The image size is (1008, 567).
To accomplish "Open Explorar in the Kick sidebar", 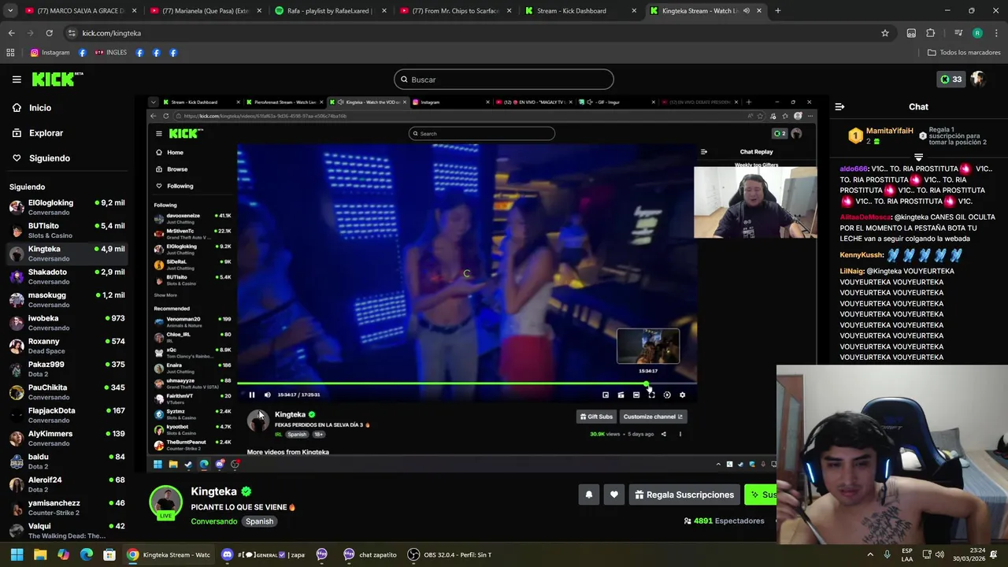I will (46, 133).
